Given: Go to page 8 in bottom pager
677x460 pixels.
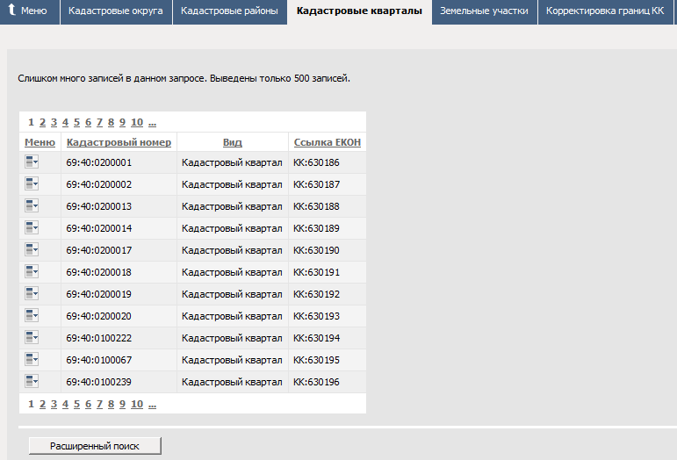Looking at the screenshot, I should [111, 404].
